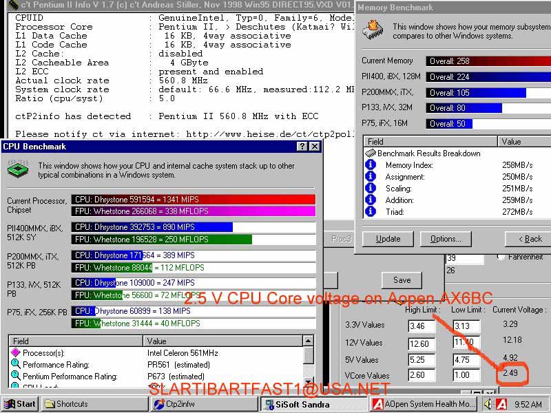Click the help question mark in CPU Benchmark title bar
The image size is (551, 413).
(302, 147)
